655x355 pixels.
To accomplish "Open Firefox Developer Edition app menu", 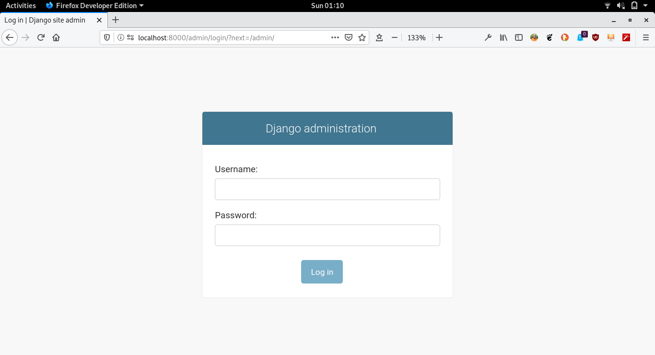I will coord(94,6).
